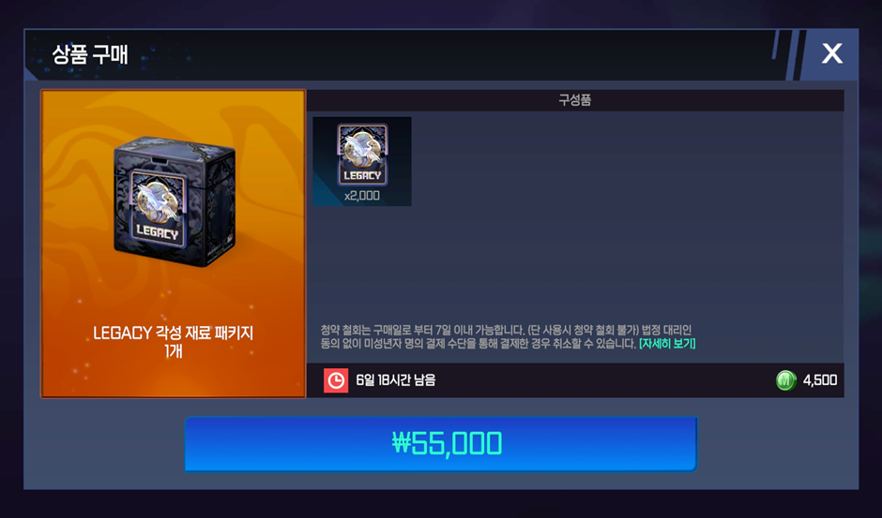Click the LEGACY 각성 재료 패키지 name label
This screenshot has height=518, width=882.
coord(174,333)
